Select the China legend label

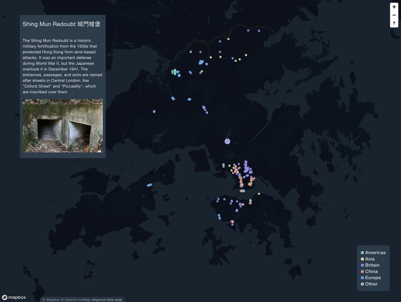(372, 272)
